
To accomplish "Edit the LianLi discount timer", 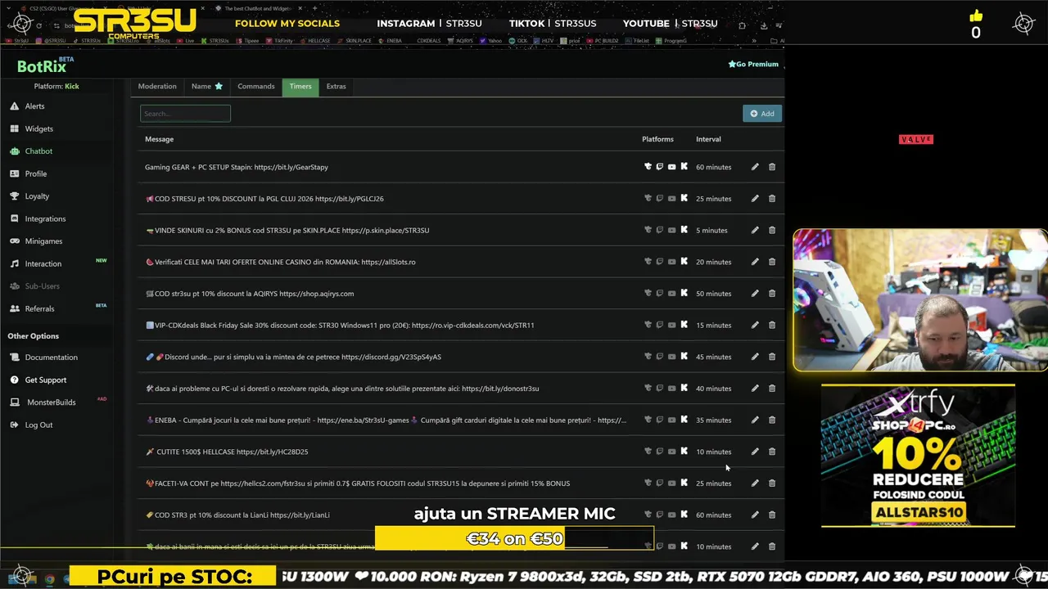I will pos(755,515).
